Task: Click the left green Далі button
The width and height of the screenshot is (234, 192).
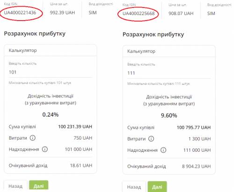Action: 39,186
